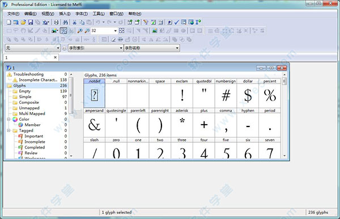Click the New font icon in the toolbar
Screen dimensions: 340x219
click(9, 22)
